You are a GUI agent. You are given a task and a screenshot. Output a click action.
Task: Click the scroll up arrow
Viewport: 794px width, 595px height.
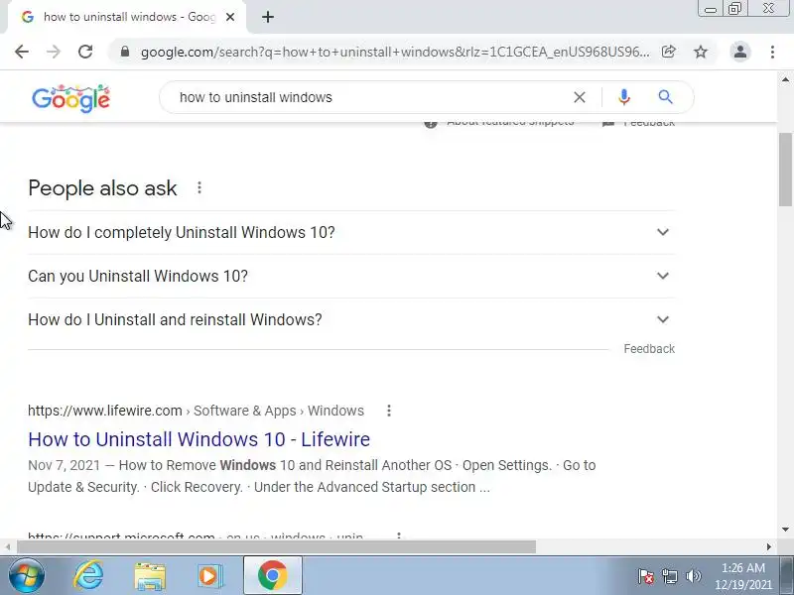point(785,79)
